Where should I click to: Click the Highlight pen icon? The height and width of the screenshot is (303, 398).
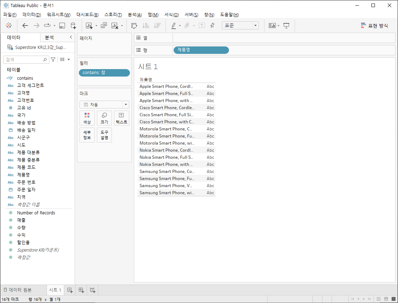click(x=174, y=25)
